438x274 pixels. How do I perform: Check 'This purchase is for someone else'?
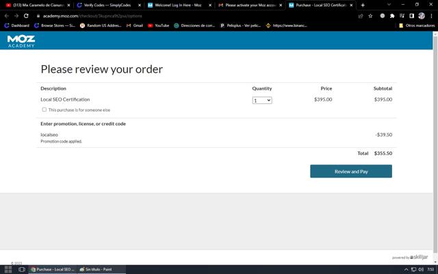pos(44,110)
